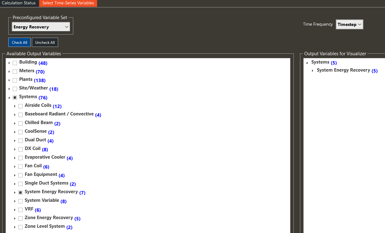The width and height of the screenshot is (385, 233).
Task: Select the Evaporative Cooler row label
Action: [45, 157]
